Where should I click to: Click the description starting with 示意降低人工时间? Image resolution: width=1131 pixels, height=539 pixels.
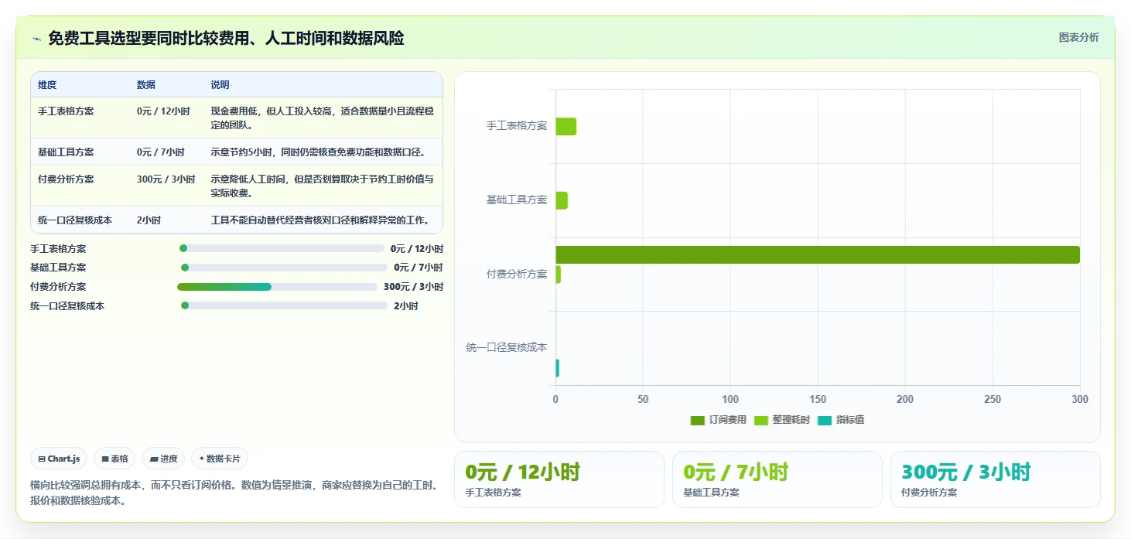pos(322,186)
